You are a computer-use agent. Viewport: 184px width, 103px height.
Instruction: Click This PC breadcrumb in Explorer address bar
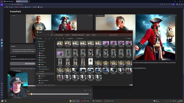click(x=59, y=35)
